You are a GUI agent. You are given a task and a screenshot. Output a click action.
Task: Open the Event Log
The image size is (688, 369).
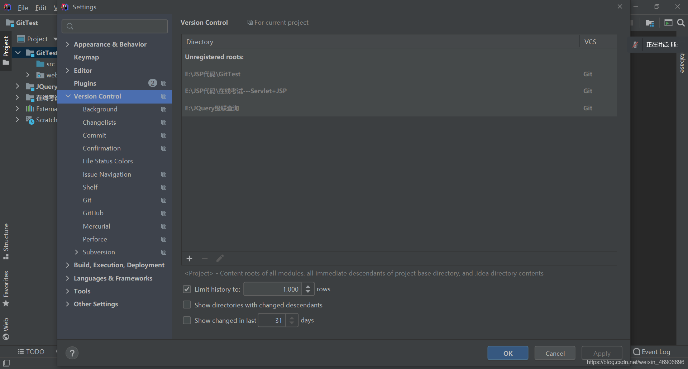click(x=652, y=352)
